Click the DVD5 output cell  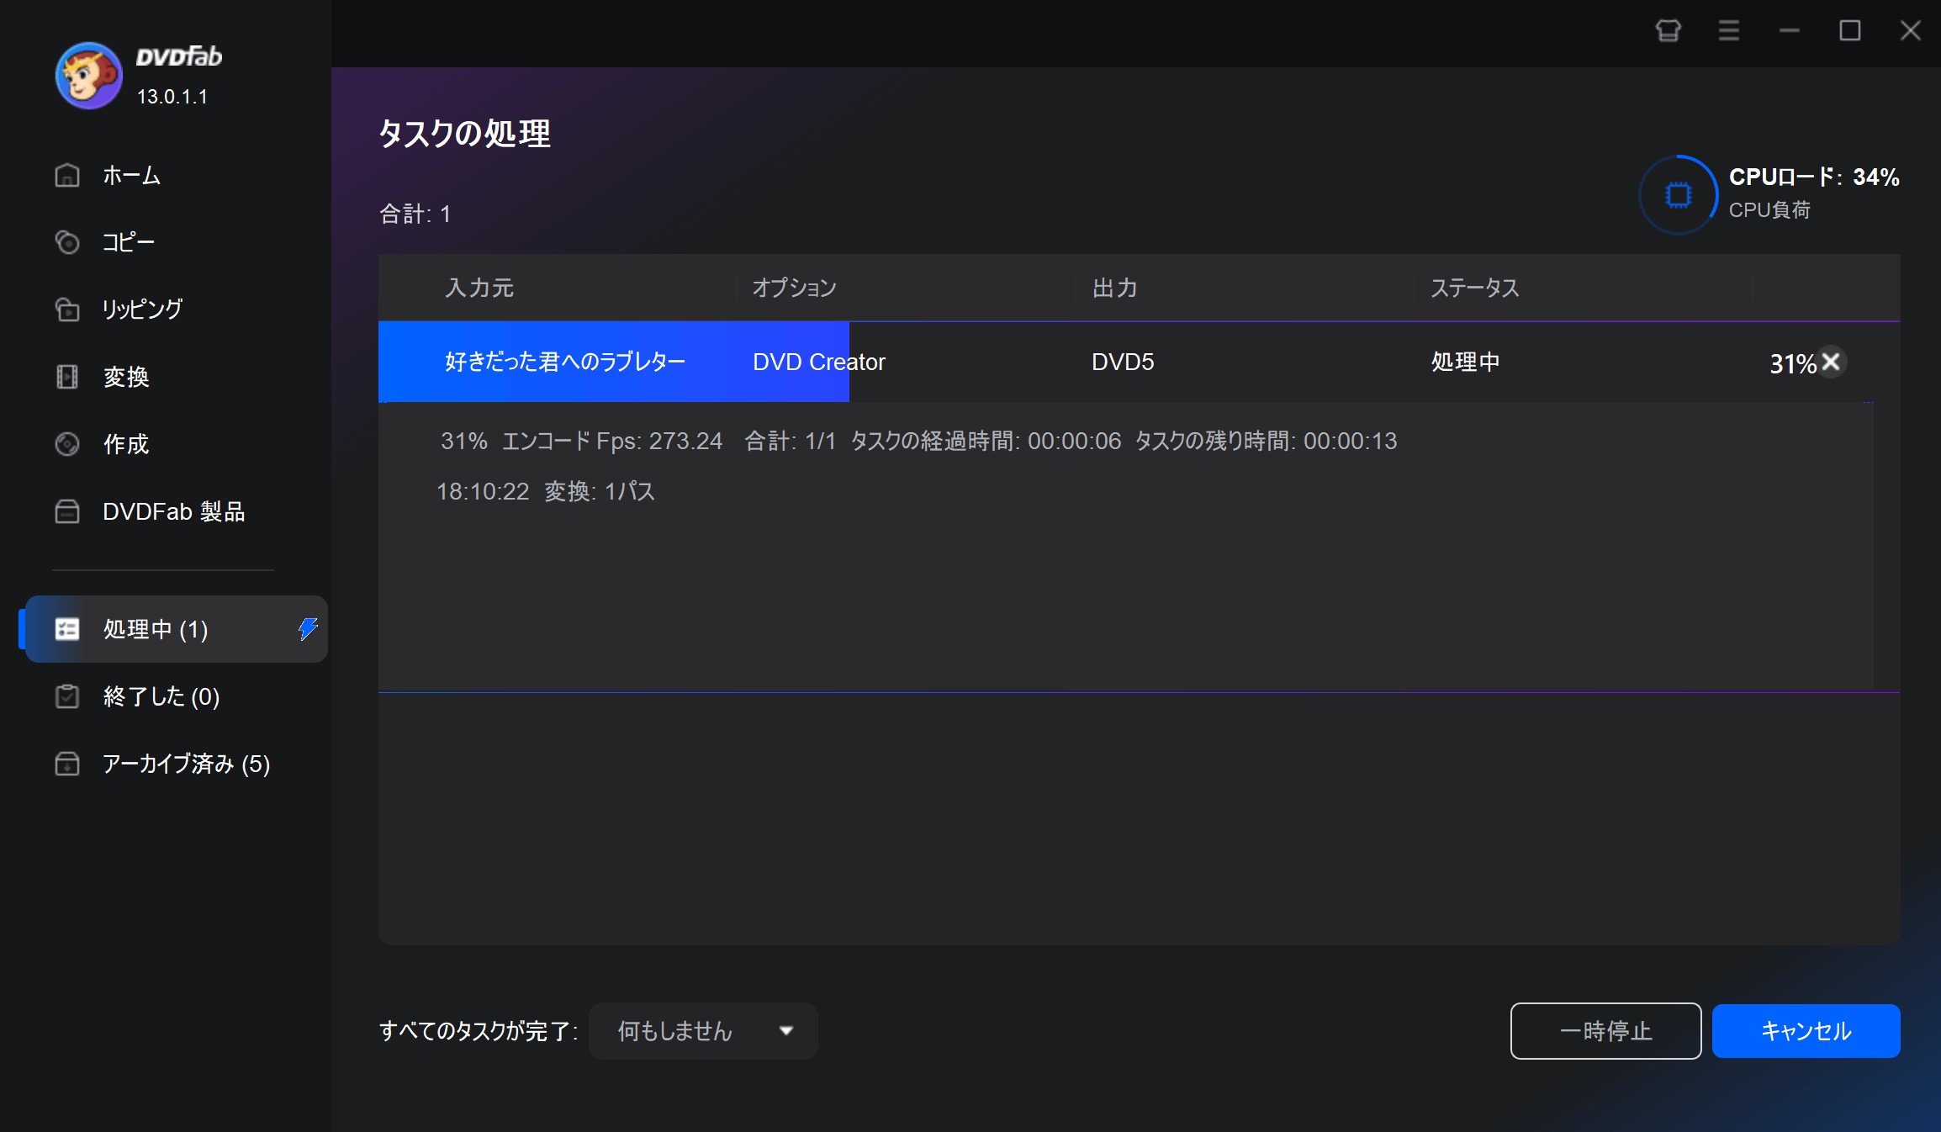pos(1123,362)
